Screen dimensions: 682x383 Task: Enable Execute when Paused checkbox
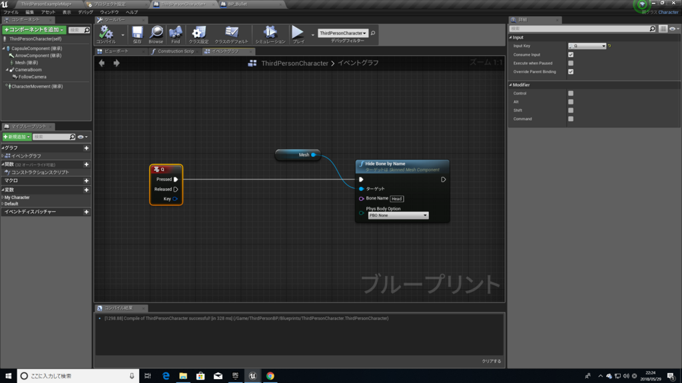[571, 63]
